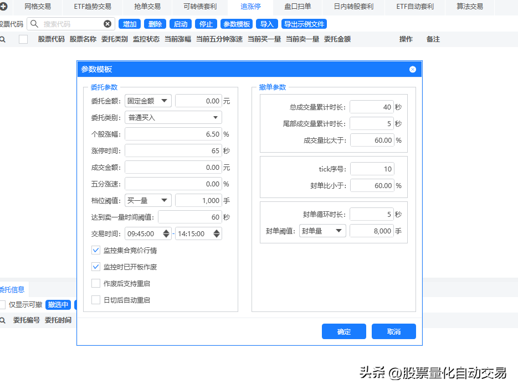Image resolution: width=518 pixels, height=390 pixels.
Task: Click the 撤选中 button
Action: point(58,305)
